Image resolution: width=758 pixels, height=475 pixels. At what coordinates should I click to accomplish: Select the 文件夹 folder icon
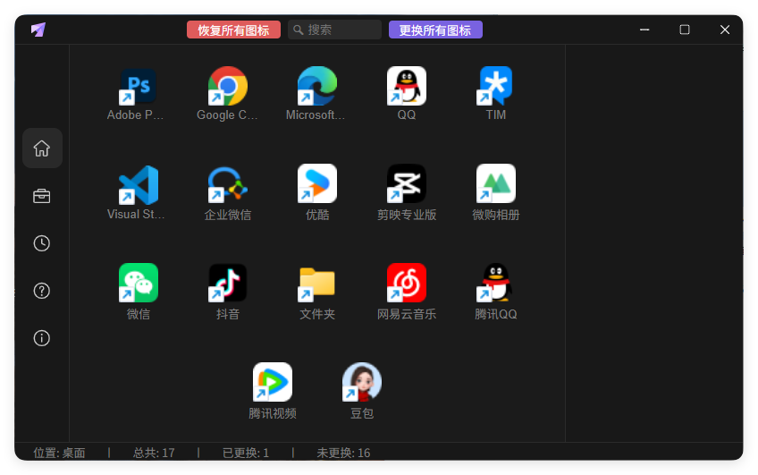pos(317,283)
